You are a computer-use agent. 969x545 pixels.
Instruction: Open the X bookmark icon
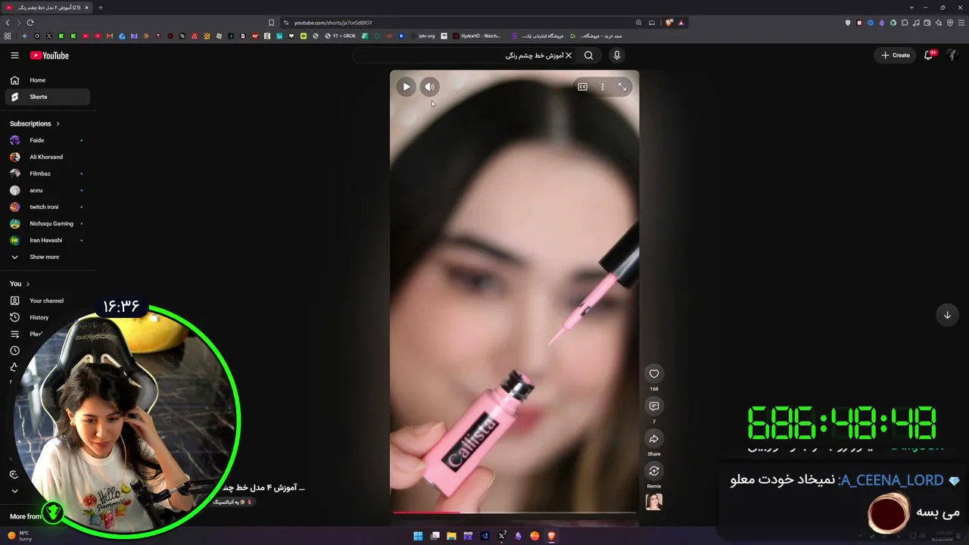pyautogui.click(x=49, y=36)
